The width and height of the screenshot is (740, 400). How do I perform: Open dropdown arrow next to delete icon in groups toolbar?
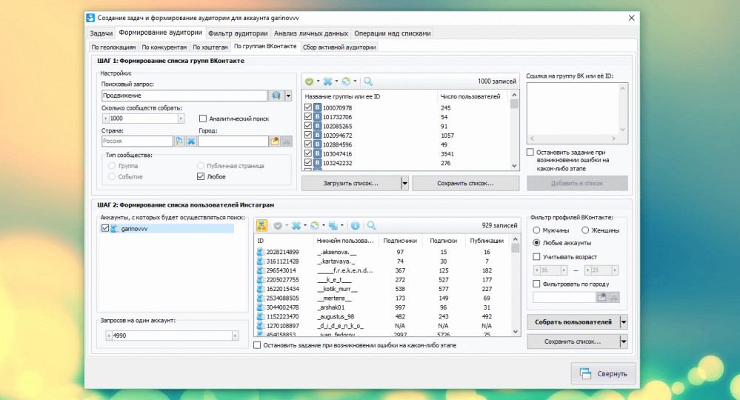(336, 81)
